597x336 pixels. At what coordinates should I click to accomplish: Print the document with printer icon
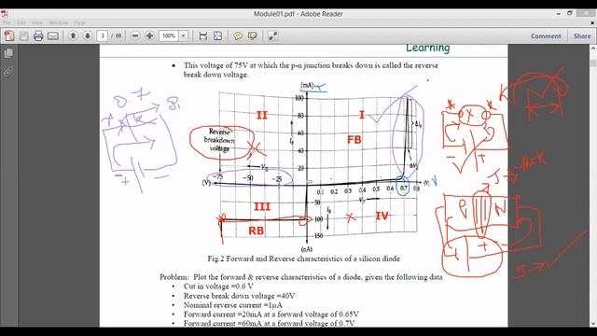(38, 35)
